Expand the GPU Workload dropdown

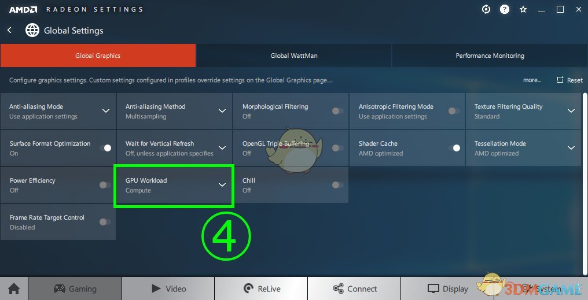tap(222, 185)
